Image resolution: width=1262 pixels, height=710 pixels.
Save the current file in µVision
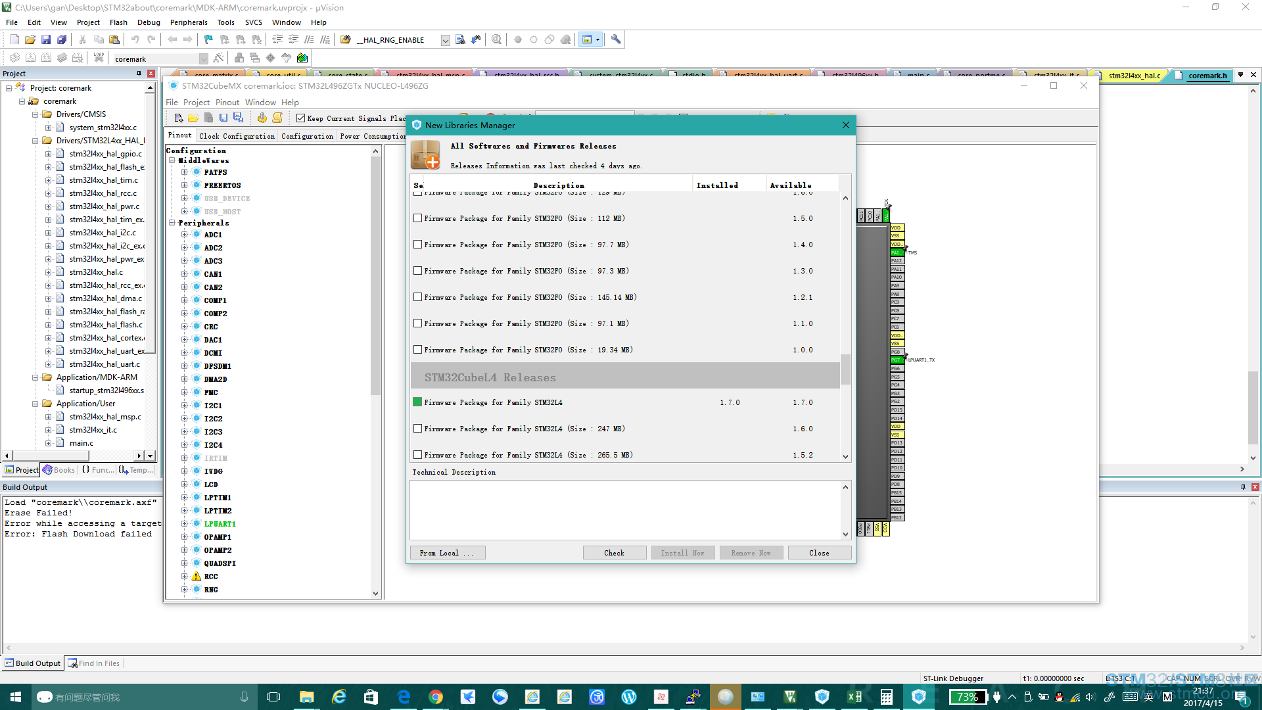46,39
